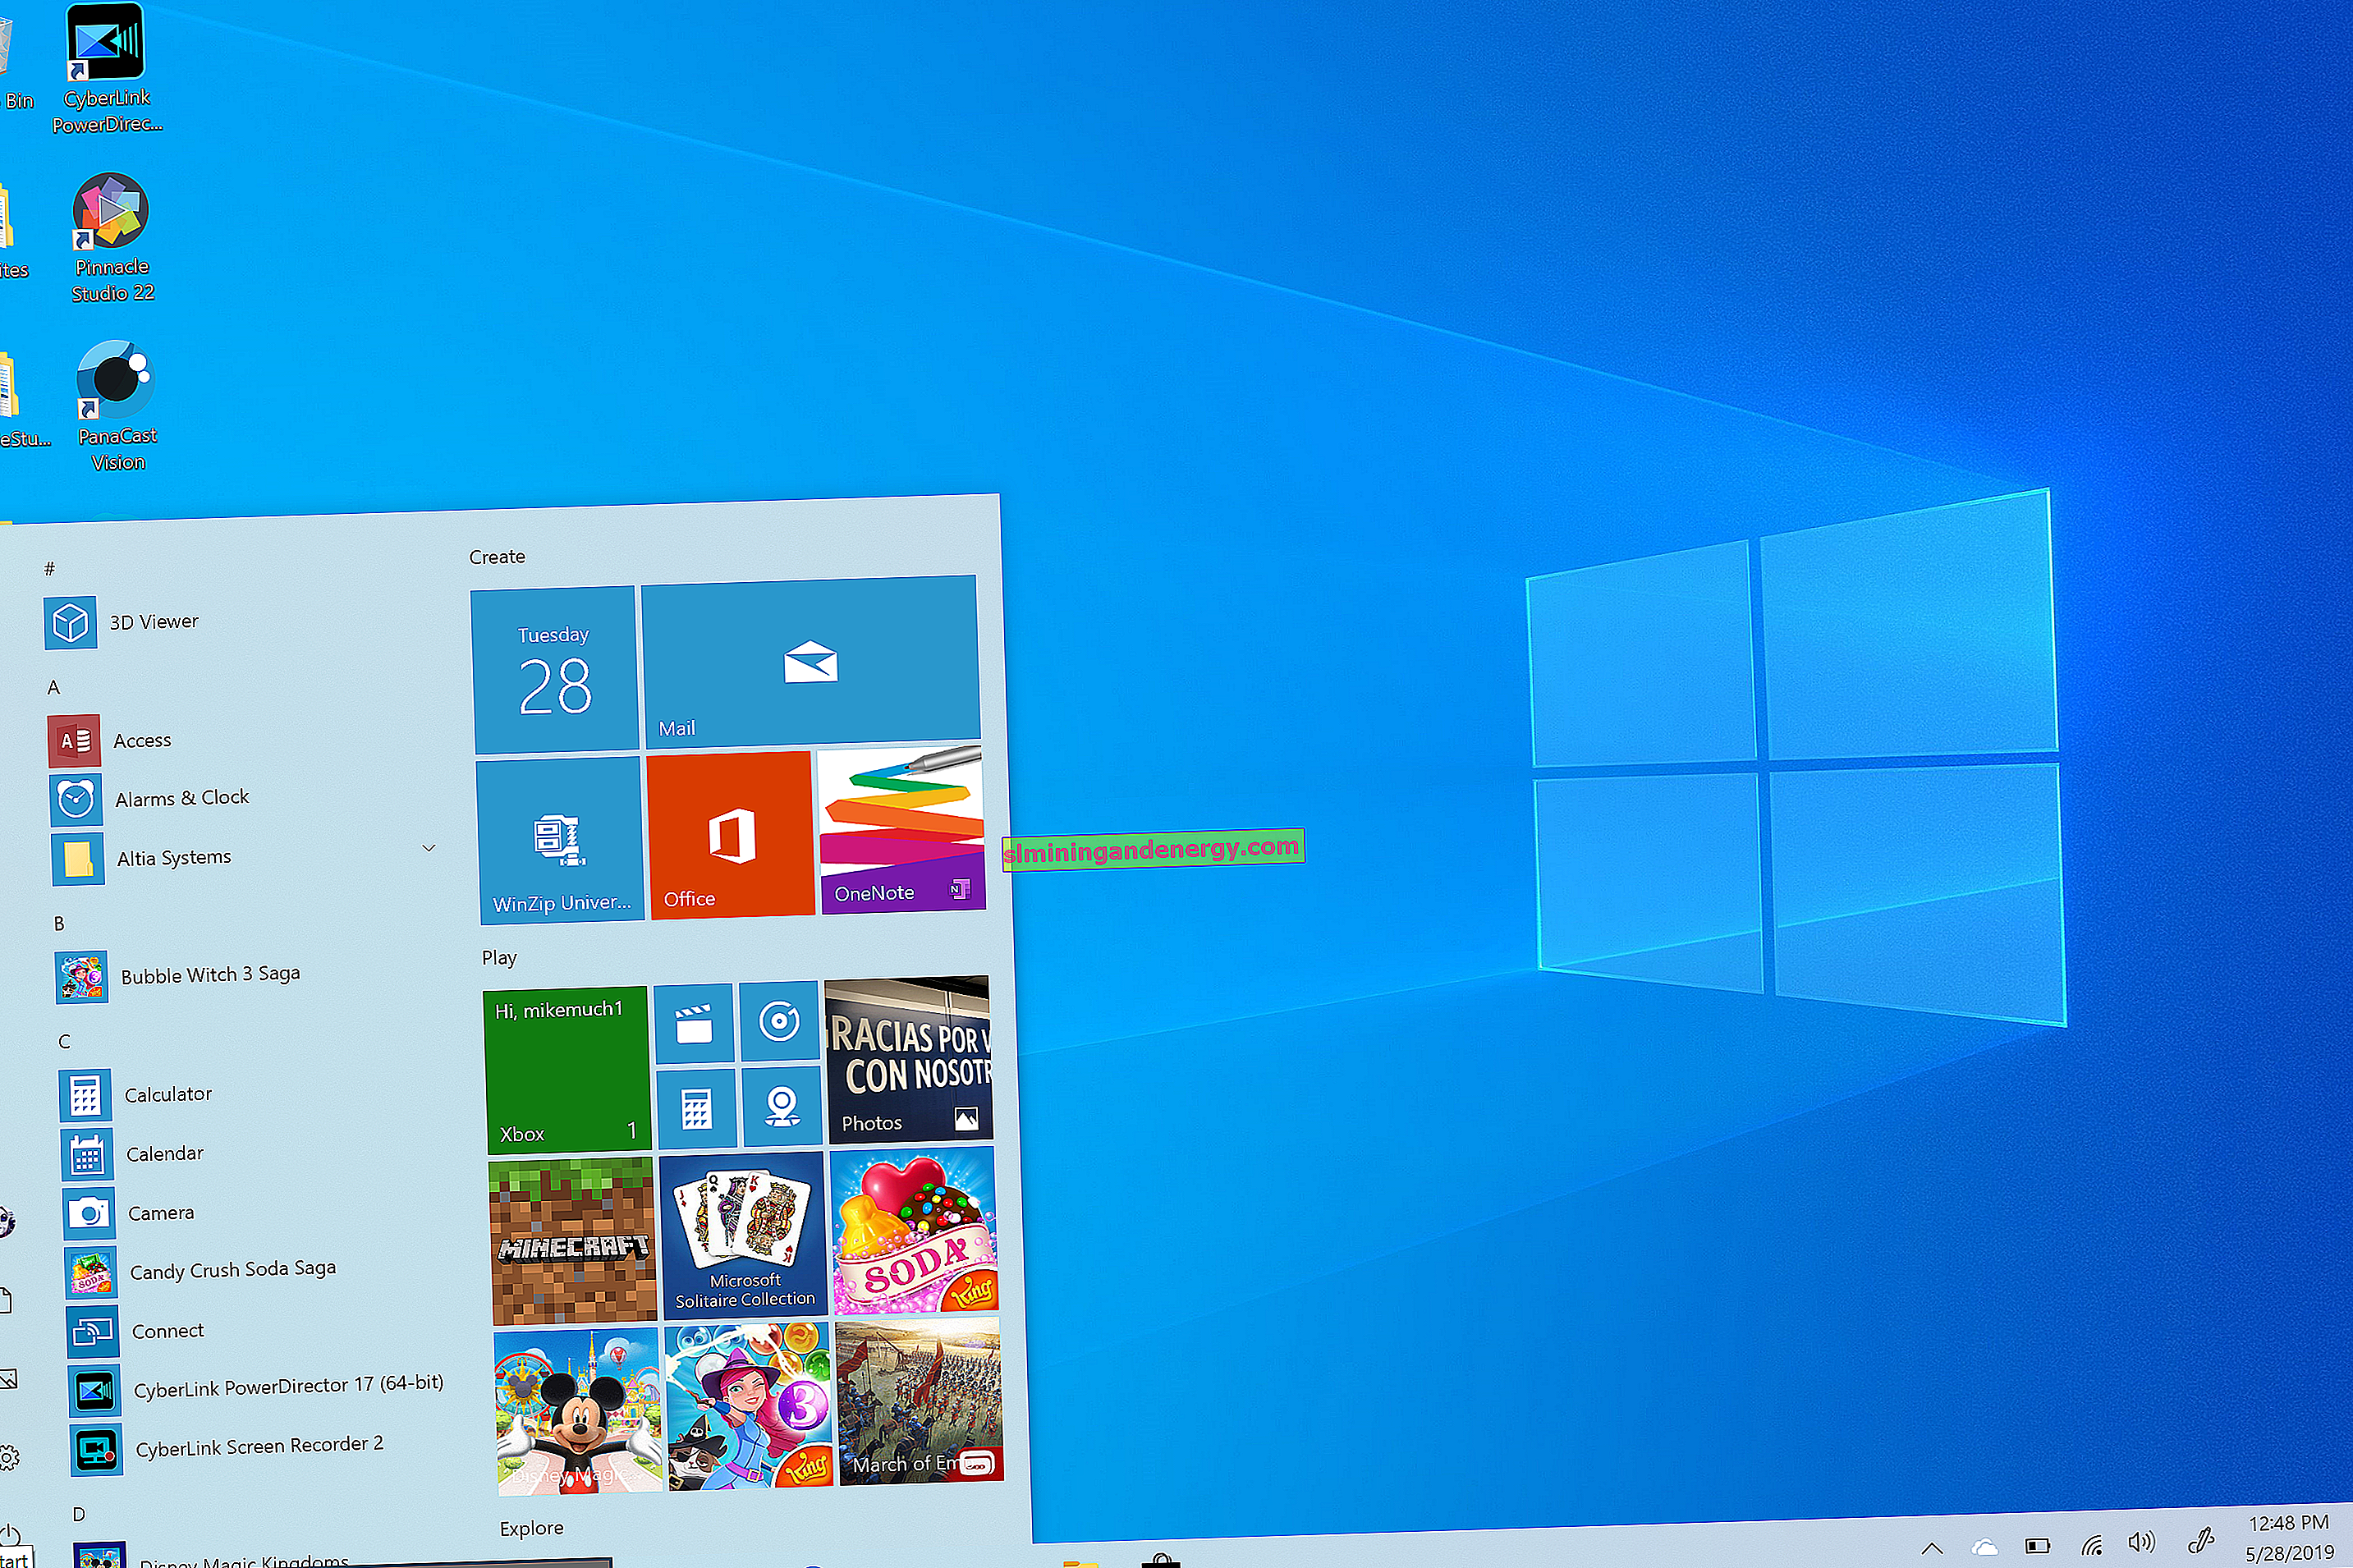Click the # letter header
Viewport: 2353px width, 1568px height.
[50, 569]
